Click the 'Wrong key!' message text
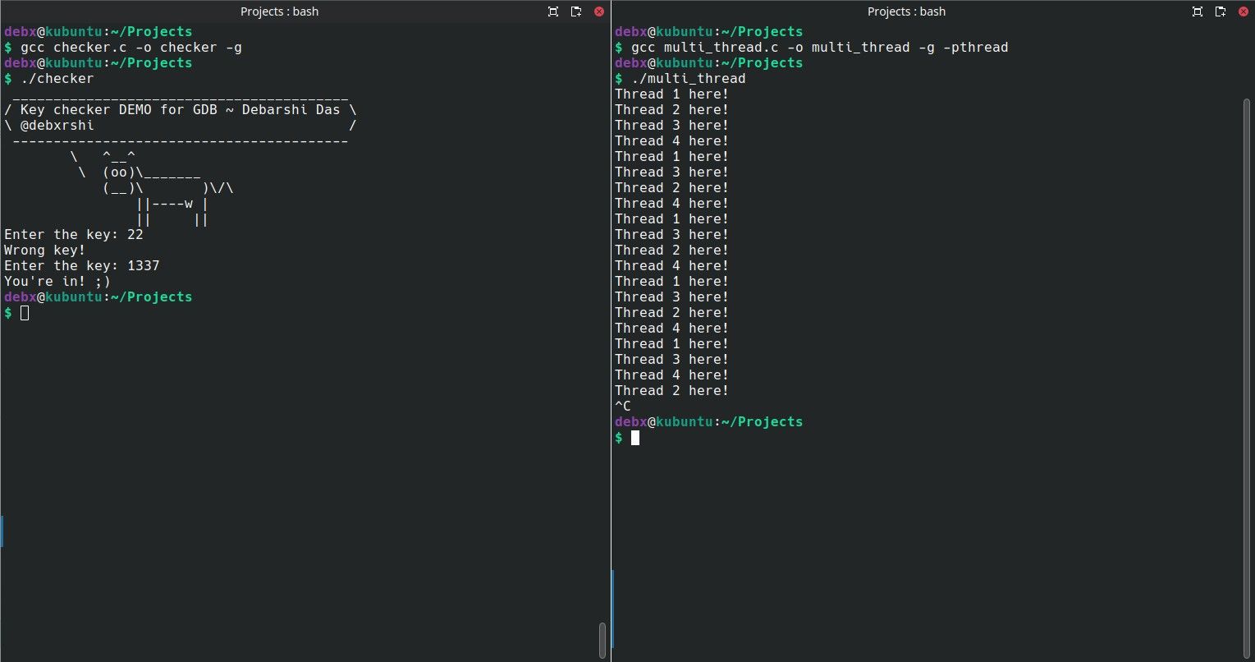1255x662 pixels. pyautogui.click(x=44, y=250)
